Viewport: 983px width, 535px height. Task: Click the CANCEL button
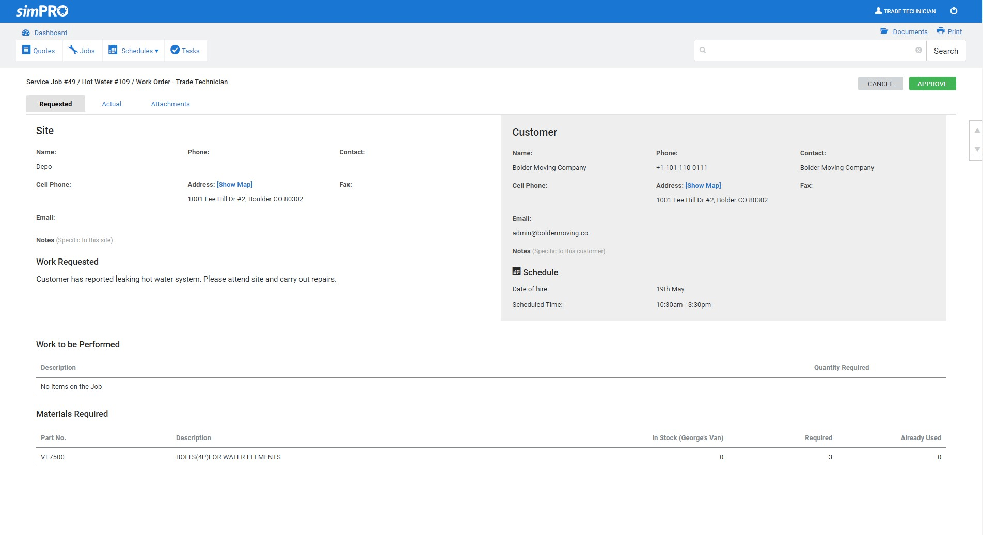pos(880,84)
